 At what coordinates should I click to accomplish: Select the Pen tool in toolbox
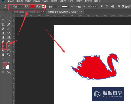click(x=3, y=46)
